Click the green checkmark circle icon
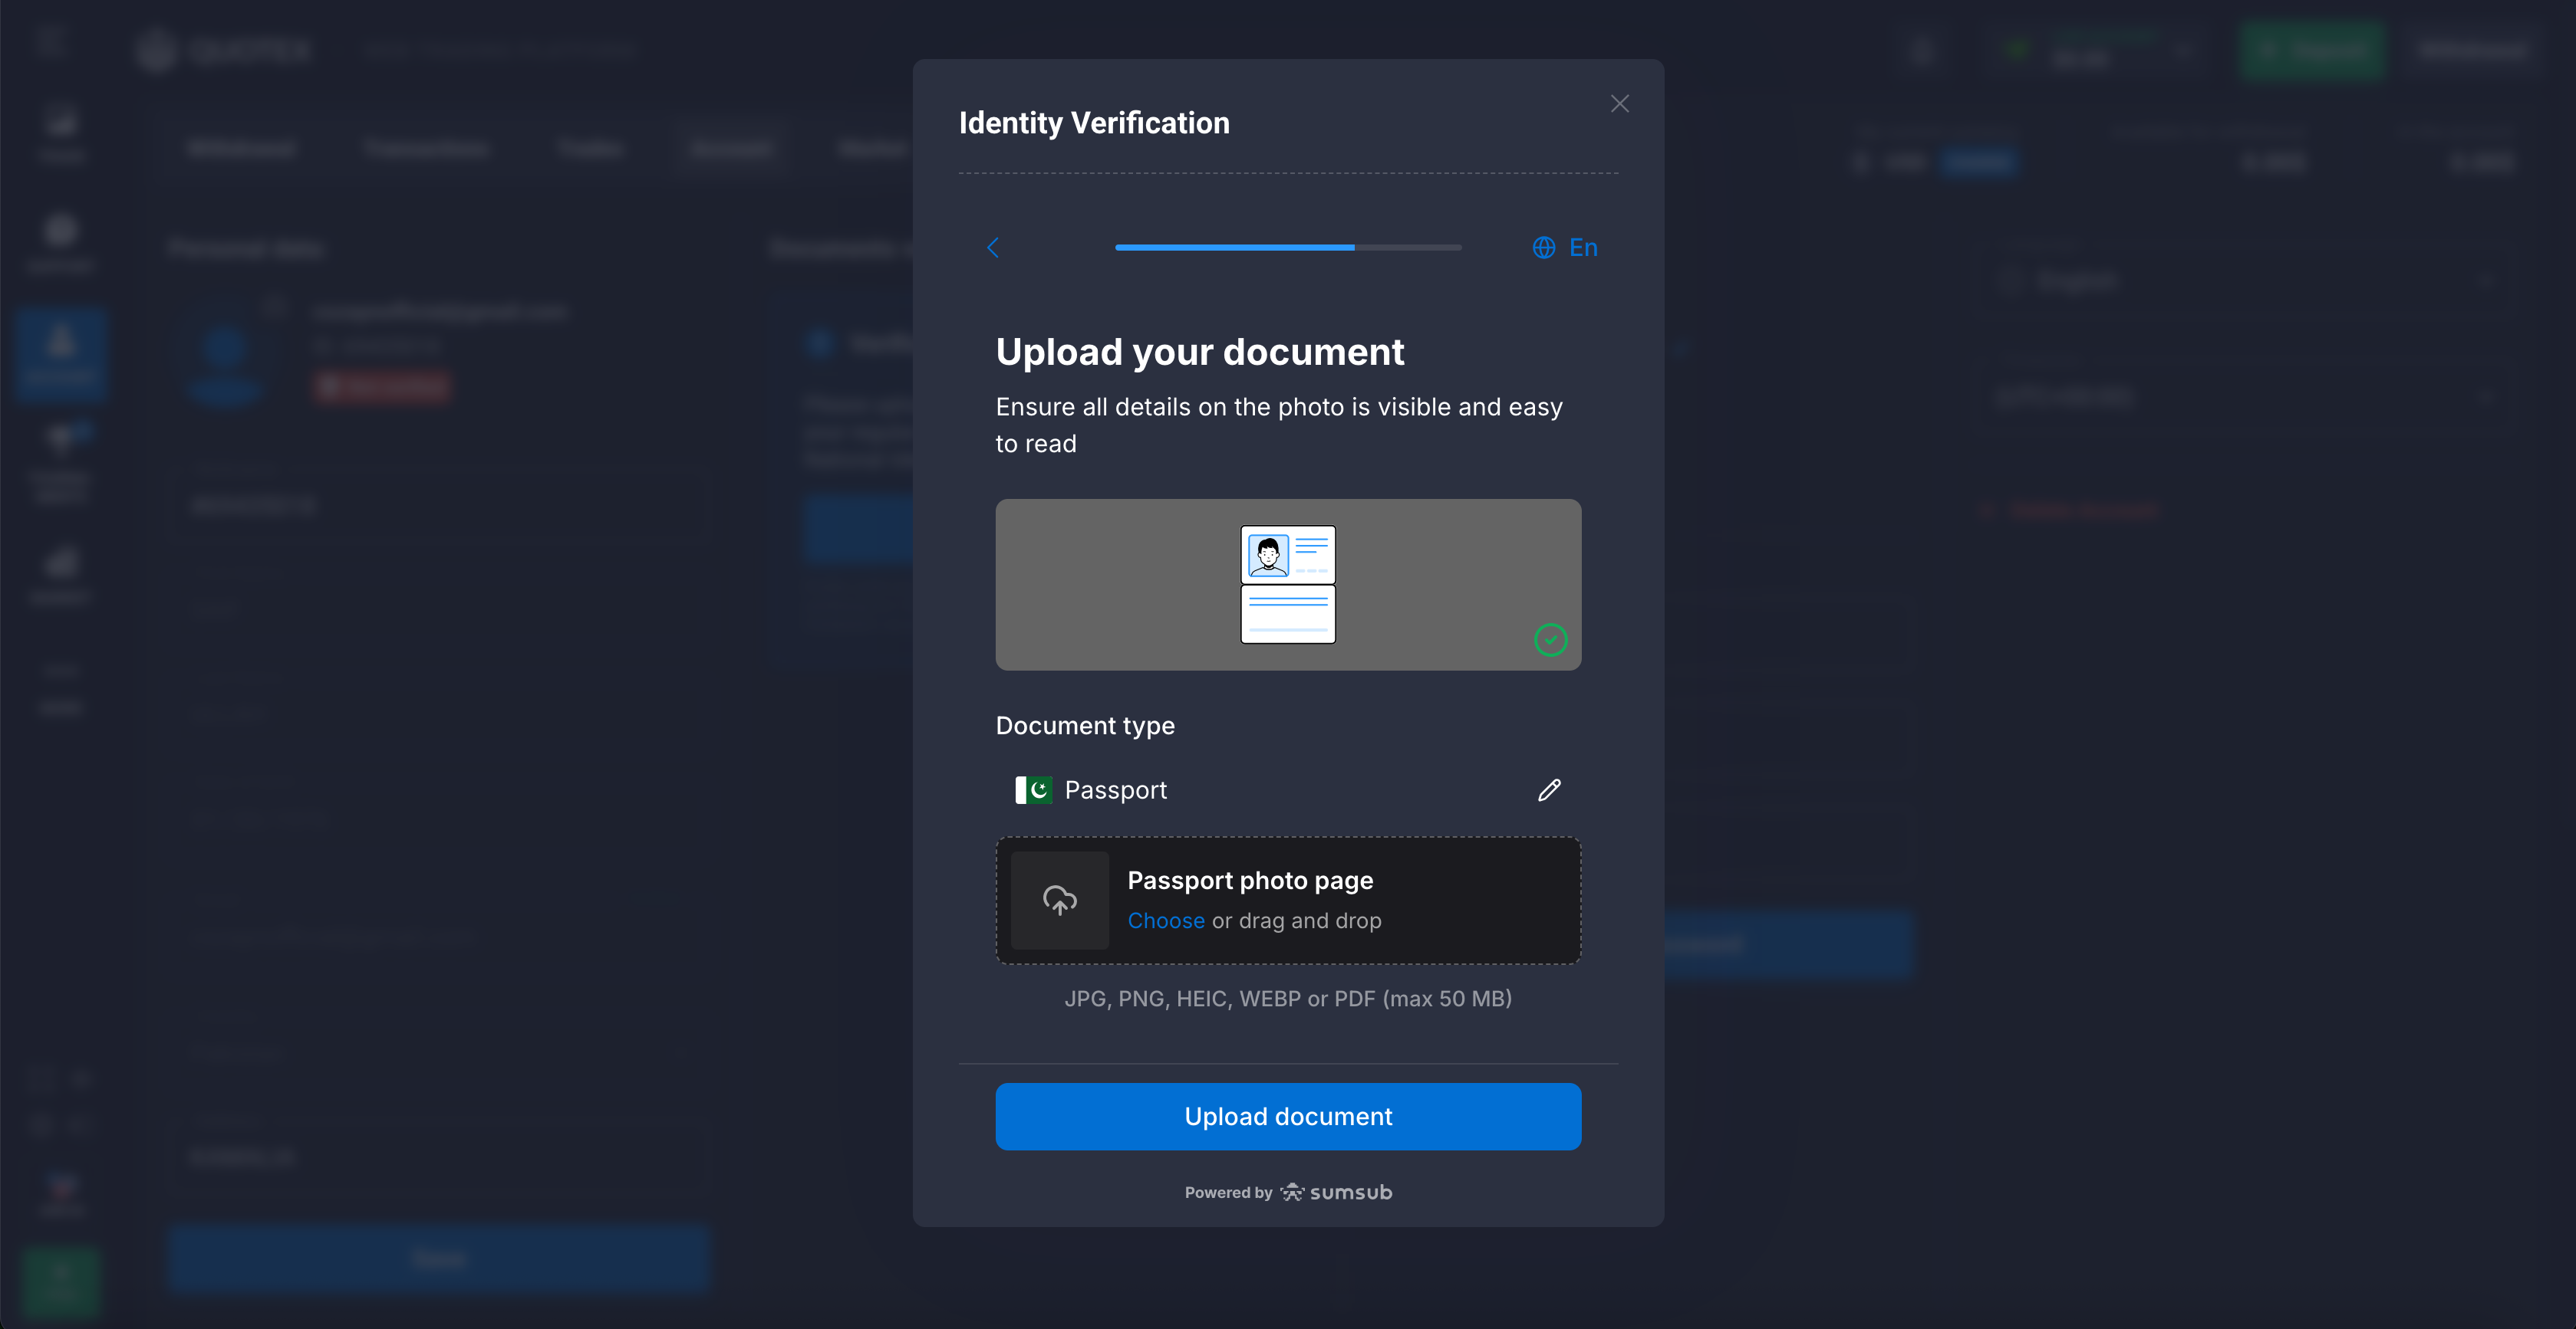This screenshot has width=2576, height=1329. pyautogui.click(x=1550, y=639)
